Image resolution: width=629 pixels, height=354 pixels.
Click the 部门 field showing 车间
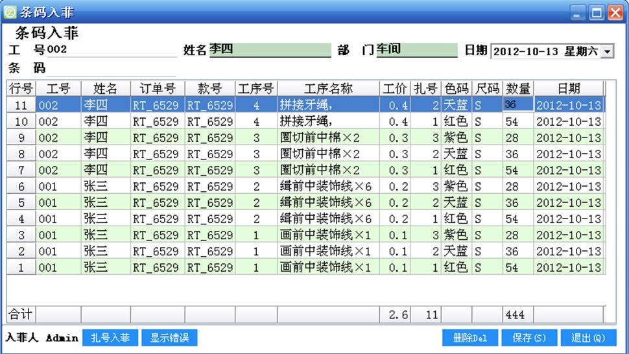pyautogui.click(x=417, y=50)
